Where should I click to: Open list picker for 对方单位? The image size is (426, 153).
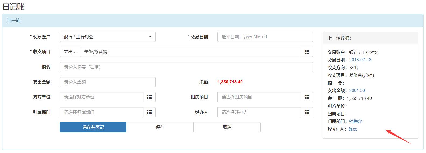tap(149, 97)
